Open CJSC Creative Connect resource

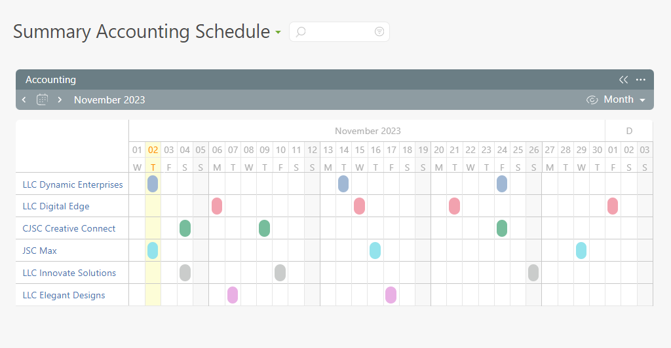click(x=69, y=228)
